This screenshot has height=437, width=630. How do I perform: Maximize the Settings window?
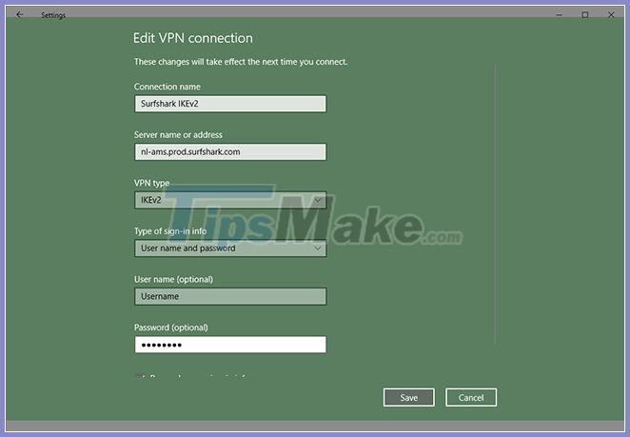pos(585,15)
